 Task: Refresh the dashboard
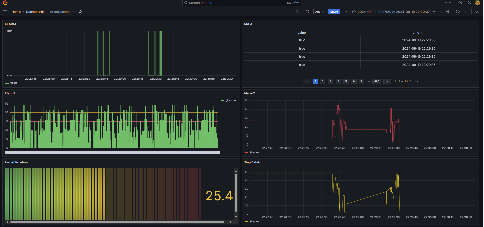(x=458, y=12)
